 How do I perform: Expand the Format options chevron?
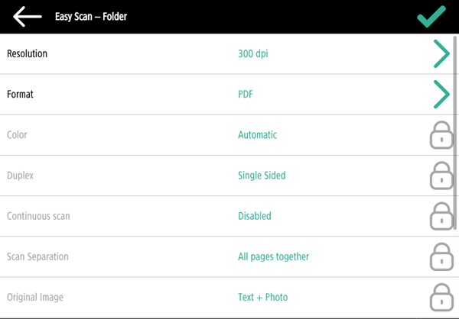(441, 95)
